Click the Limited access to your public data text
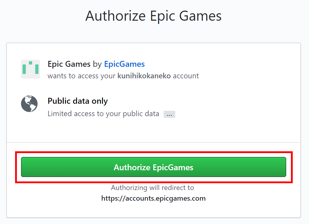The width and height of the screenshot is (309, 224). click(x=103, y=114)
